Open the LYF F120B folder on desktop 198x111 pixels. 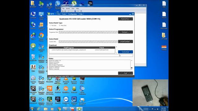[x=164, y=36]
